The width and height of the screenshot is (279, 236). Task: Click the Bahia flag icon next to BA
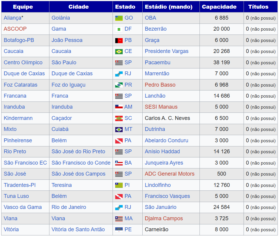pos(119,163)
